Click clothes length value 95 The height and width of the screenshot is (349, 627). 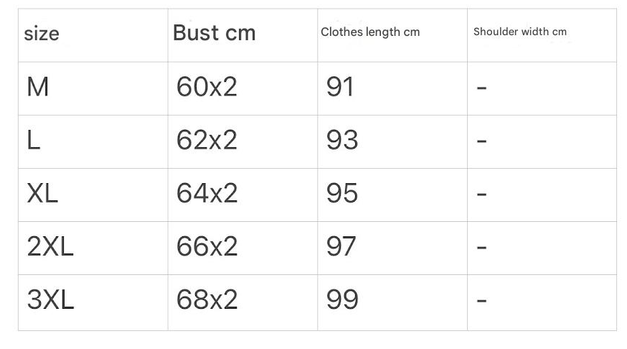tap(341, 193)
